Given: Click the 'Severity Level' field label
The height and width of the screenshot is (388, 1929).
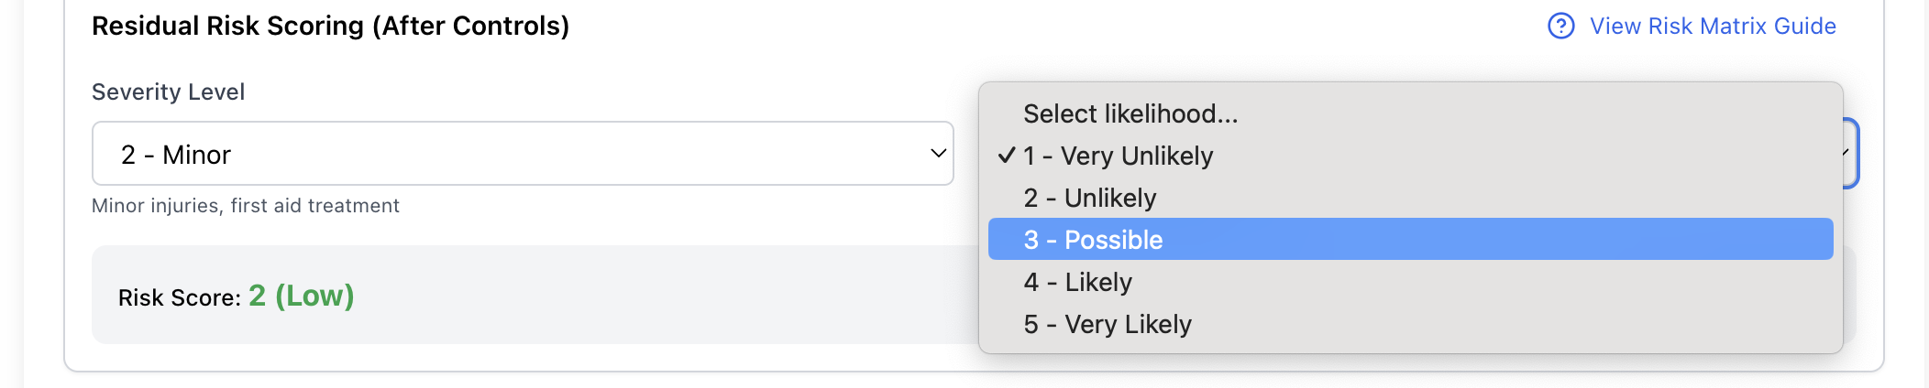Looking at the screenshot, I should point(168,92).
